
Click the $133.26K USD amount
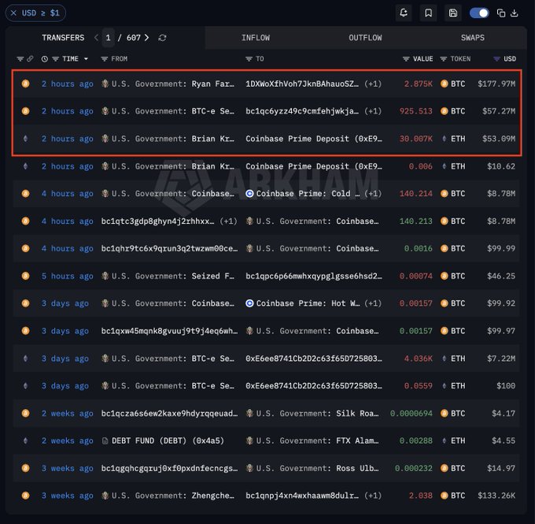point(496,496)
